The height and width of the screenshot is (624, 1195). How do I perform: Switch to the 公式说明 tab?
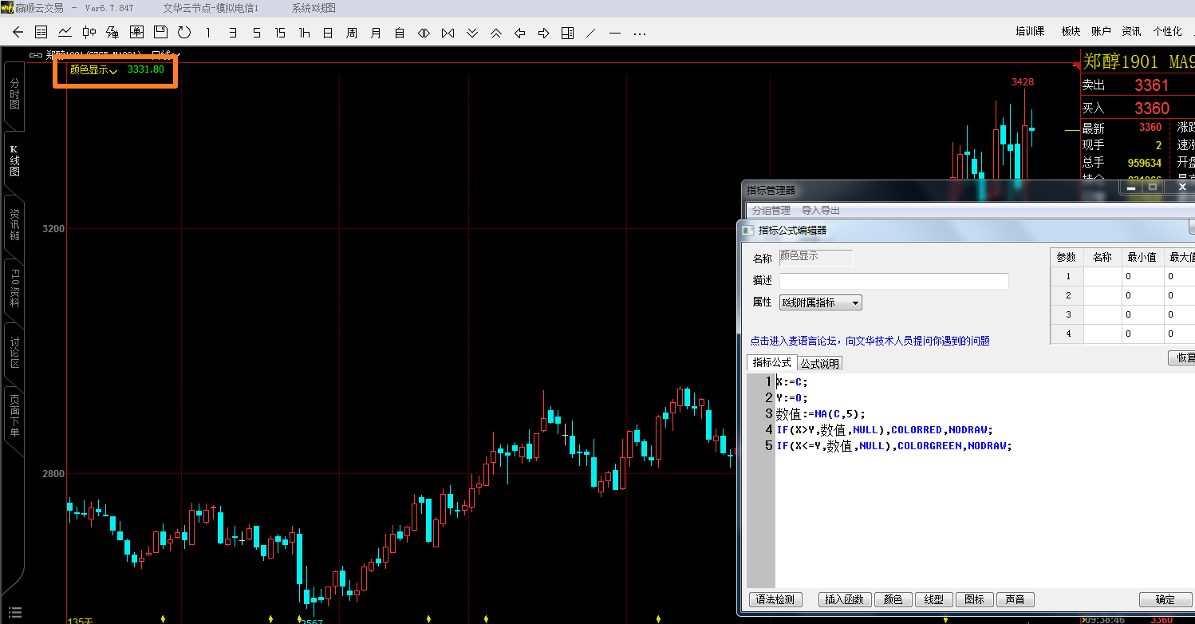(820, 364)
